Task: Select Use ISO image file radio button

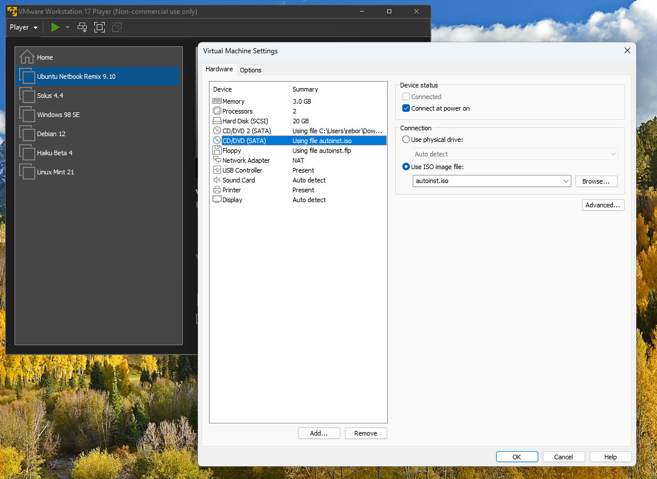Action: click(406, 166)
